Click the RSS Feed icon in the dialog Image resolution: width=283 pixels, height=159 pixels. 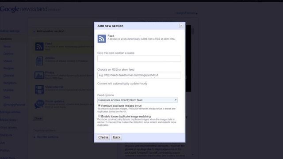click(x=102, y=38)
